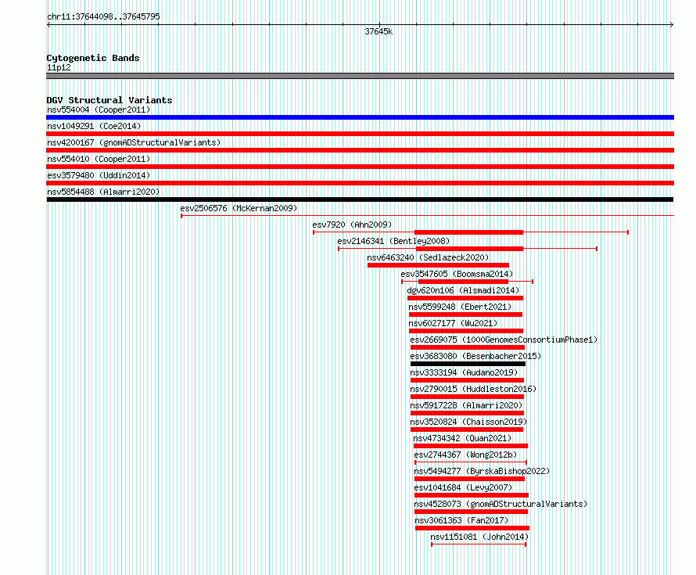Select nsv3520824 (Chaisson2019) label
Screen dimensions: 696x575
pyautogui.click(x=468, y=422)
